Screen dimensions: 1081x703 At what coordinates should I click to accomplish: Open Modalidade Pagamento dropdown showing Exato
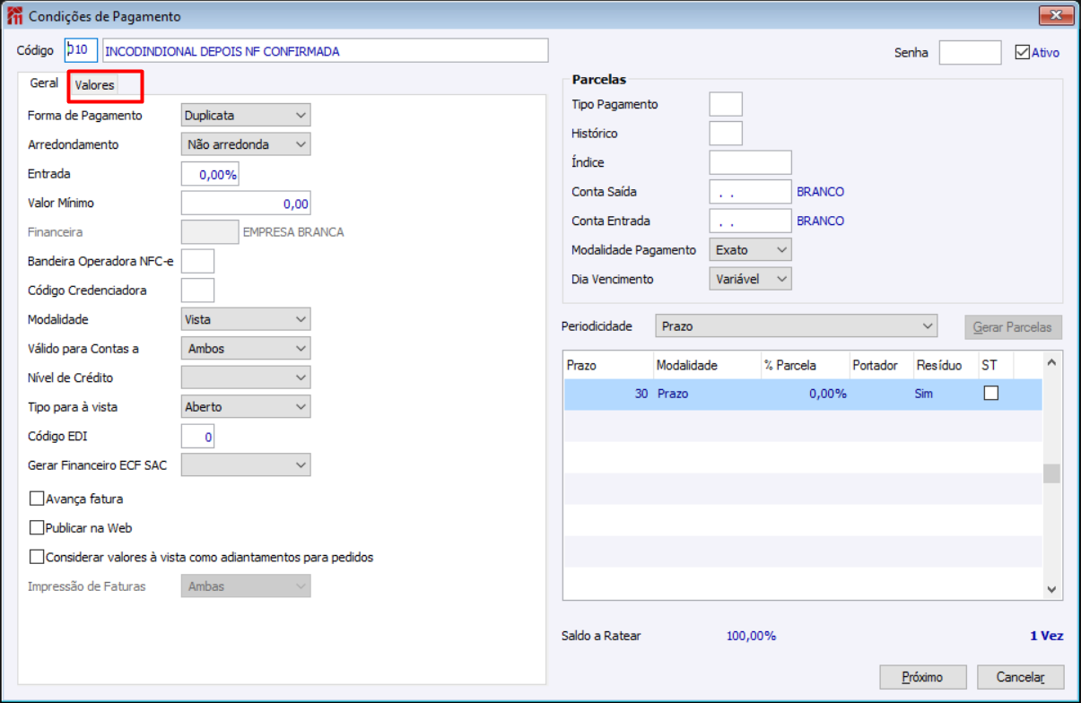tap(750, 250)
